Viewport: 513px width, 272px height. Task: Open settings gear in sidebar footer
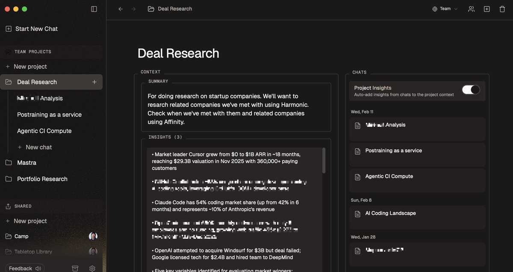click(x=92, y=268)
